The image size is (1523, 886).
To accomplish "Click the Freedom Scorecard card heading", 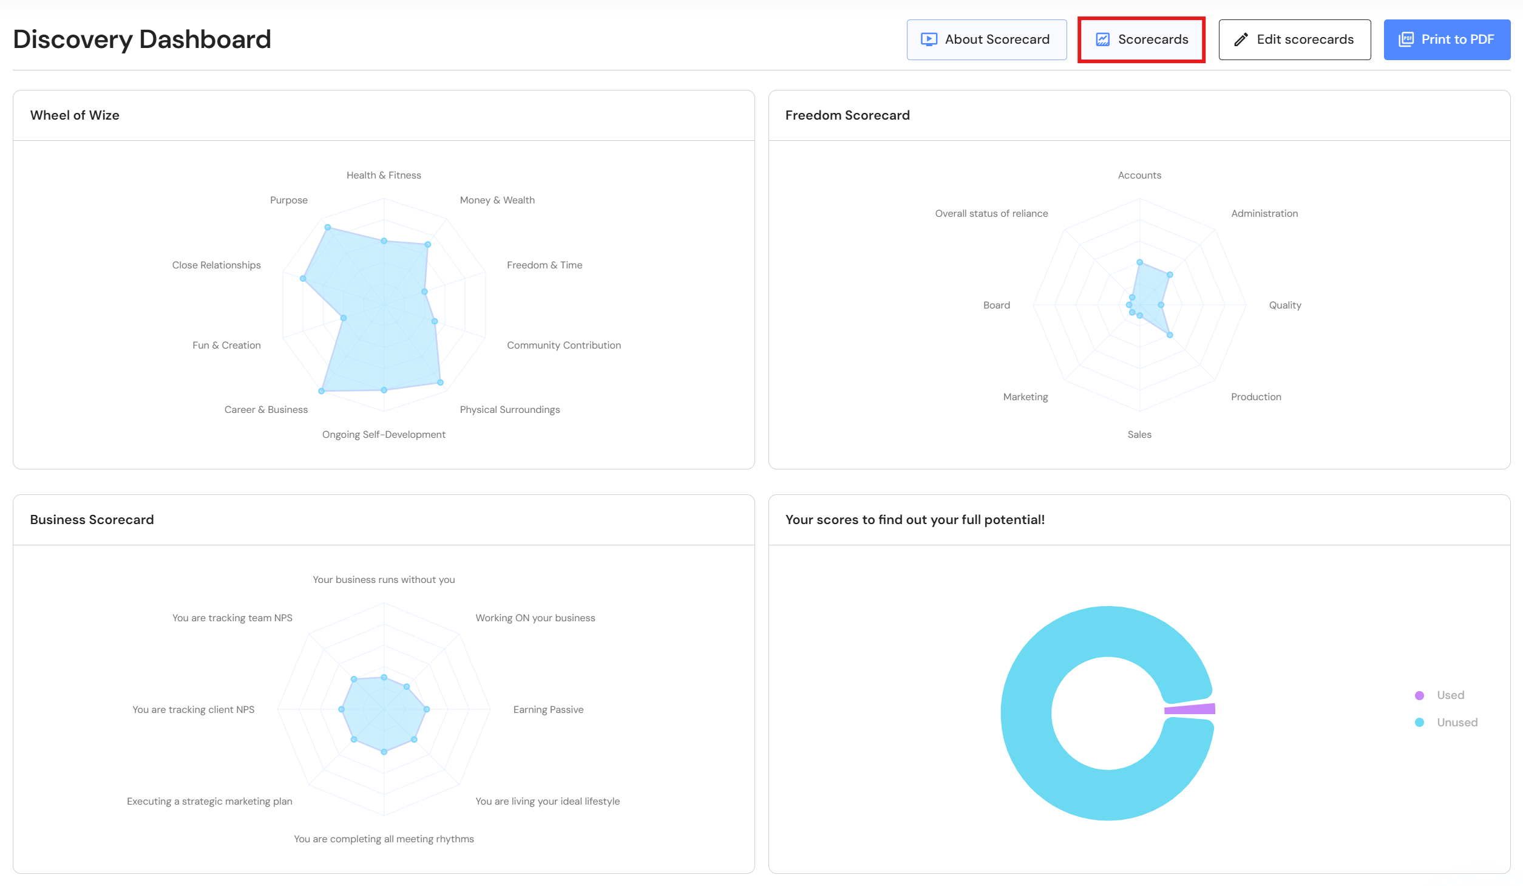I will pyautogui.click(x=847, y=115).
